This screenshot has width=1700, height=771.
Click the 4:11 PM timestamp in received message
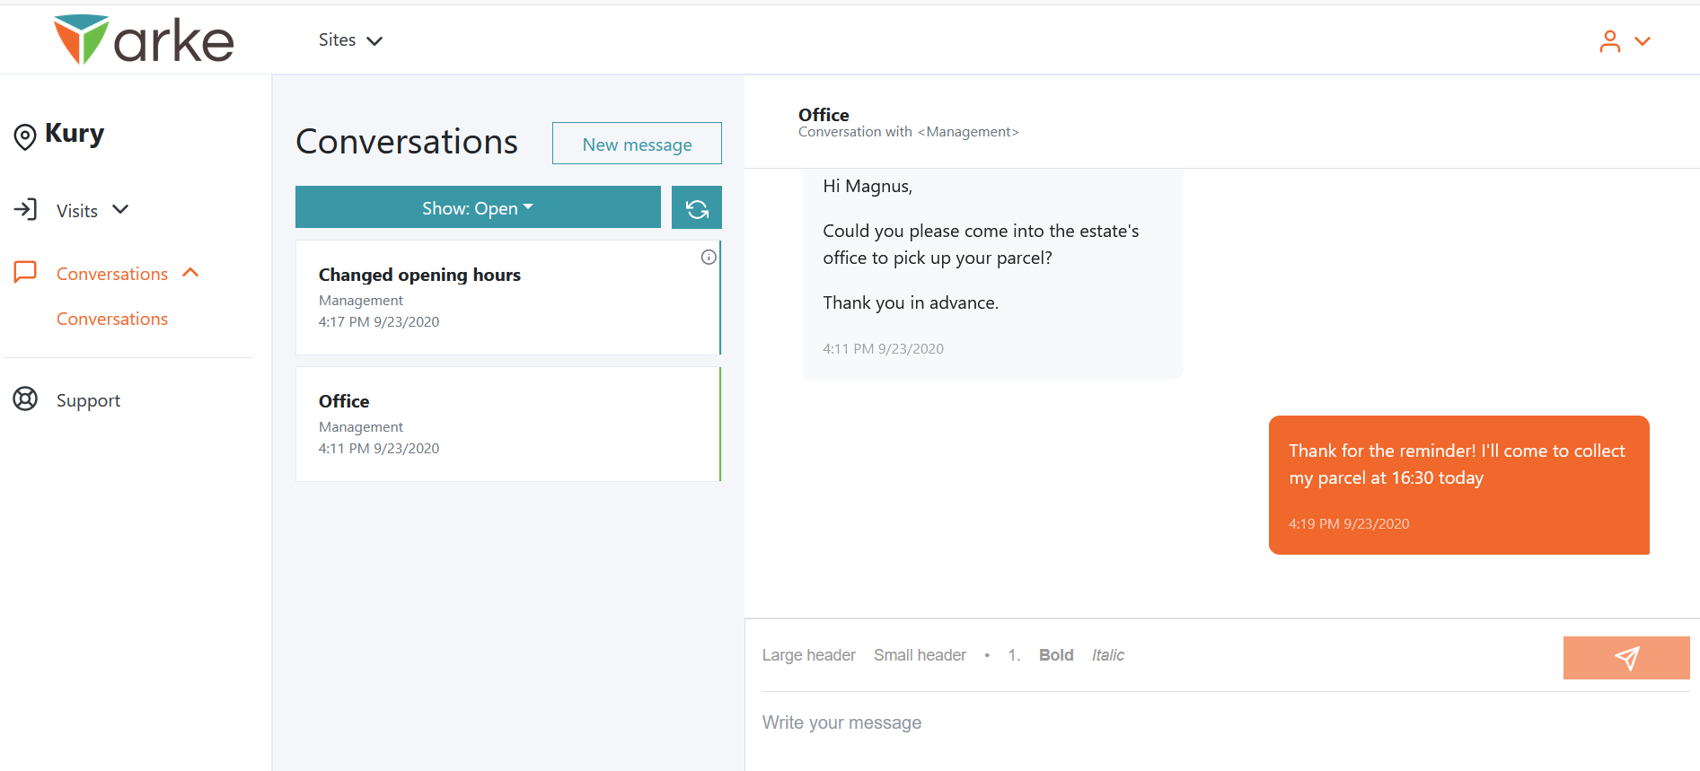883,349
